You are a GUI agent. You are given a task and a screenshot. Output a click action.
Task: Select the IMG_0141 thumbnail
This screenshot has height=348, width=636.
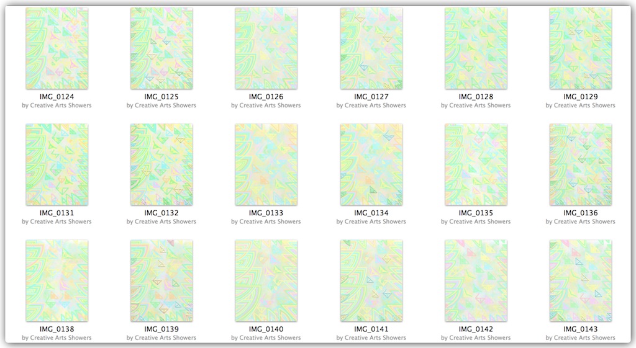(x=371, y=281)
